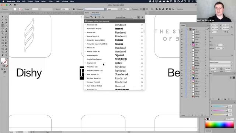The image size is (236, 133).
Task: Activate Atocha Regular via cloud icon
Action: 142,55
